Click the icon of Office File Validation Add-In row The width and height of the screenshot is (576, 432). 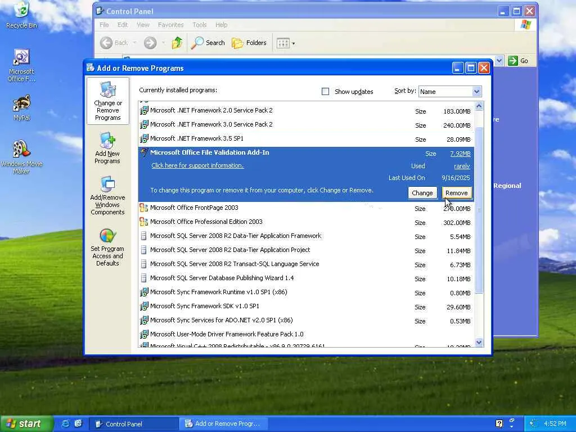(143, 152)
